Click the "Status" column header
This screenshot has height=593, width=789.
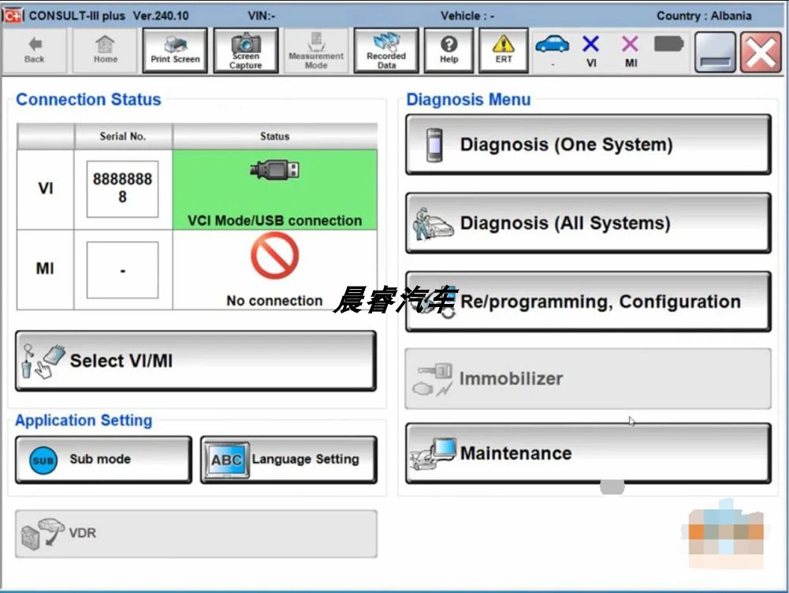(275, 136)
